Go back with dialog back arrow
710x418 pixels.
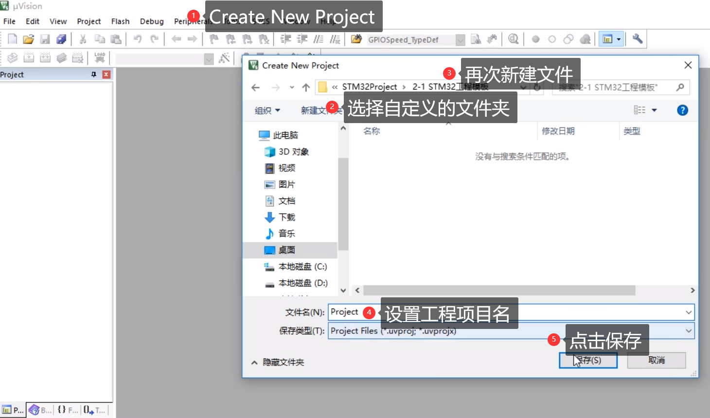point(256,88)
